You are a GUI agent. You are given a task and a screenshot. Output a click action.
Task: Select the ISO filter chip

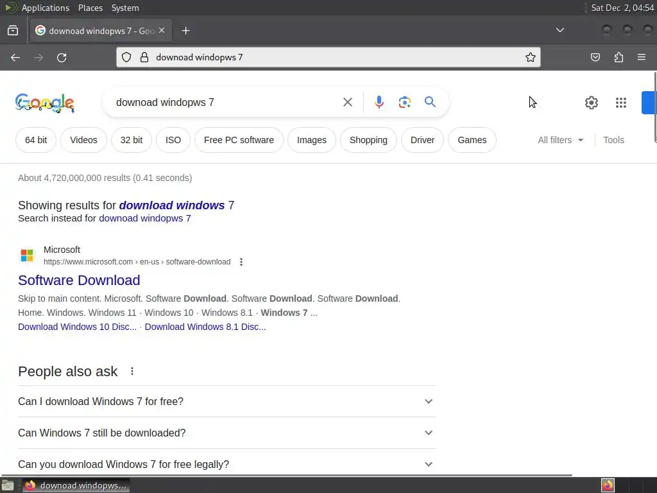173,140
